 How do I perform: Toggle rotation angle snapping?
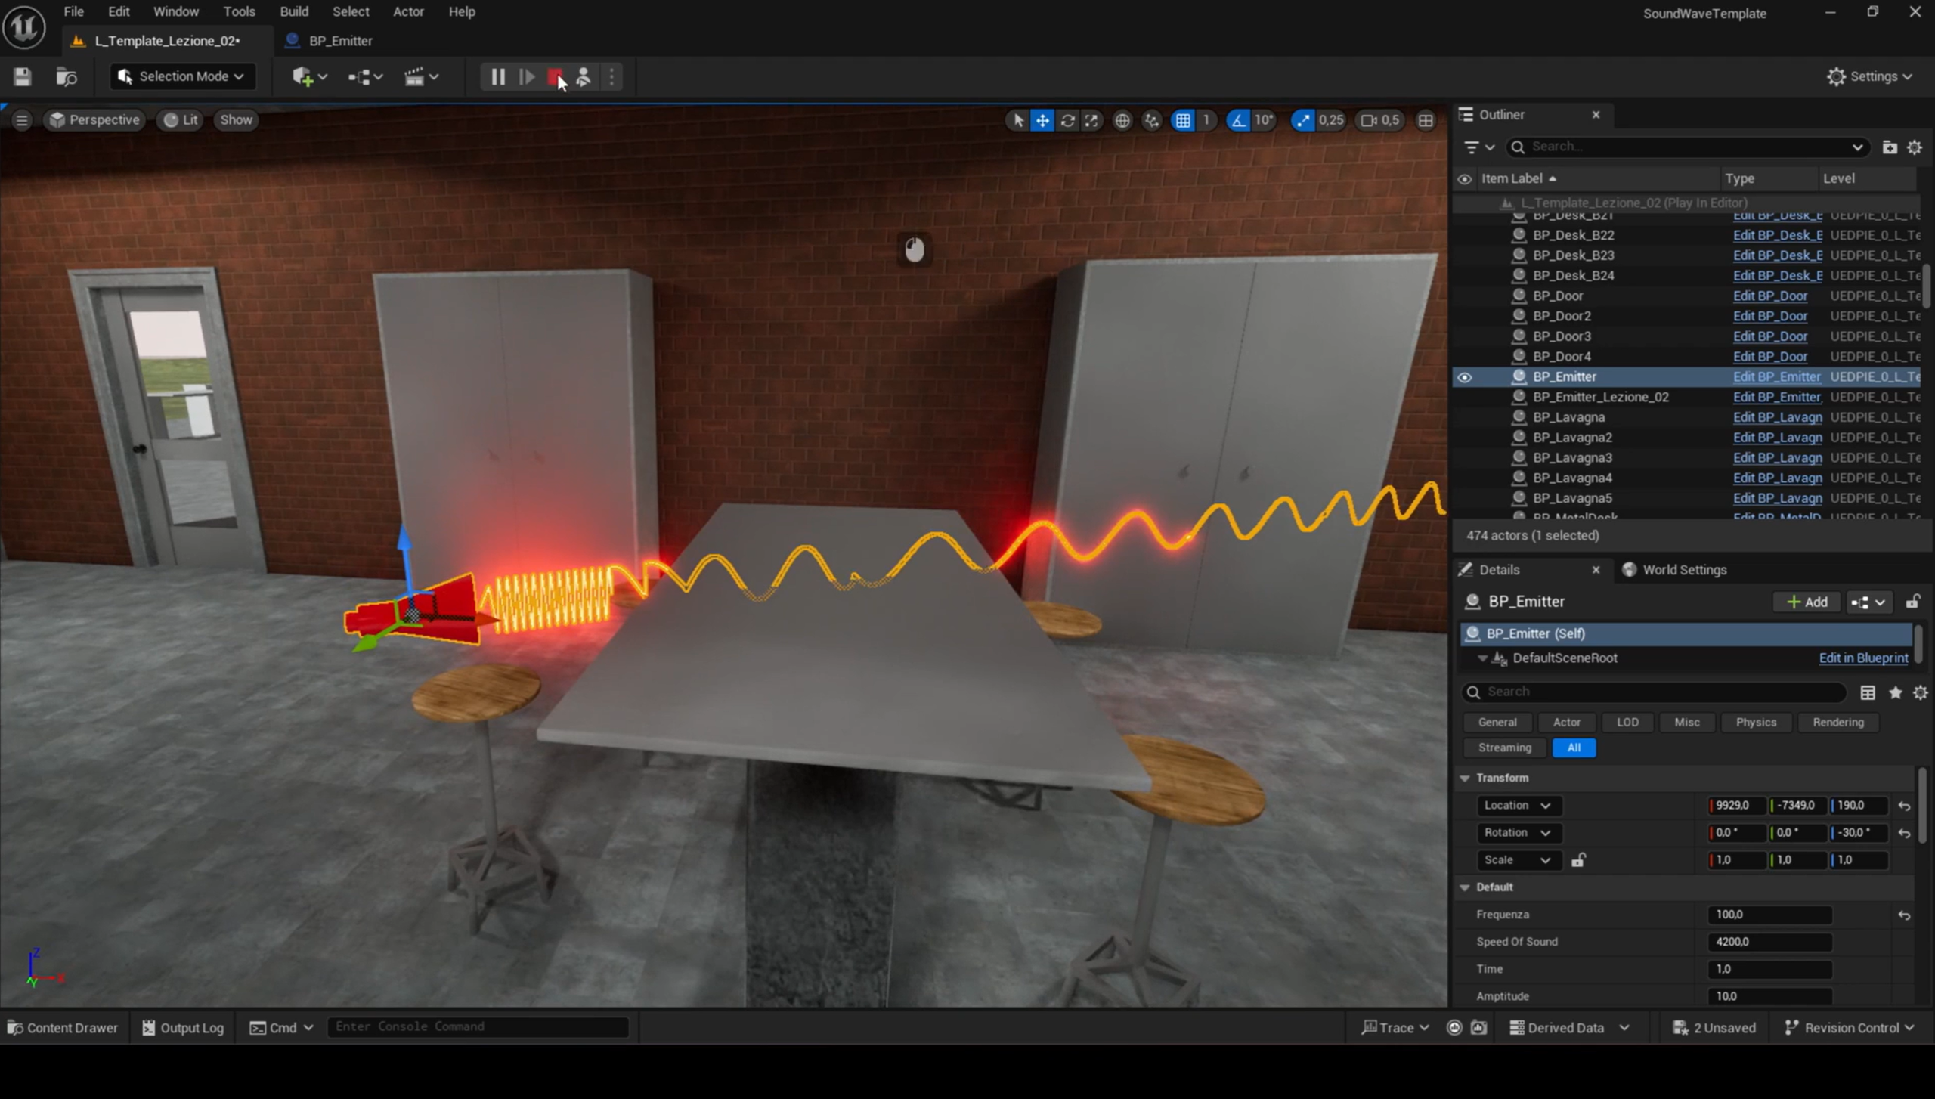pos(1238,120)
